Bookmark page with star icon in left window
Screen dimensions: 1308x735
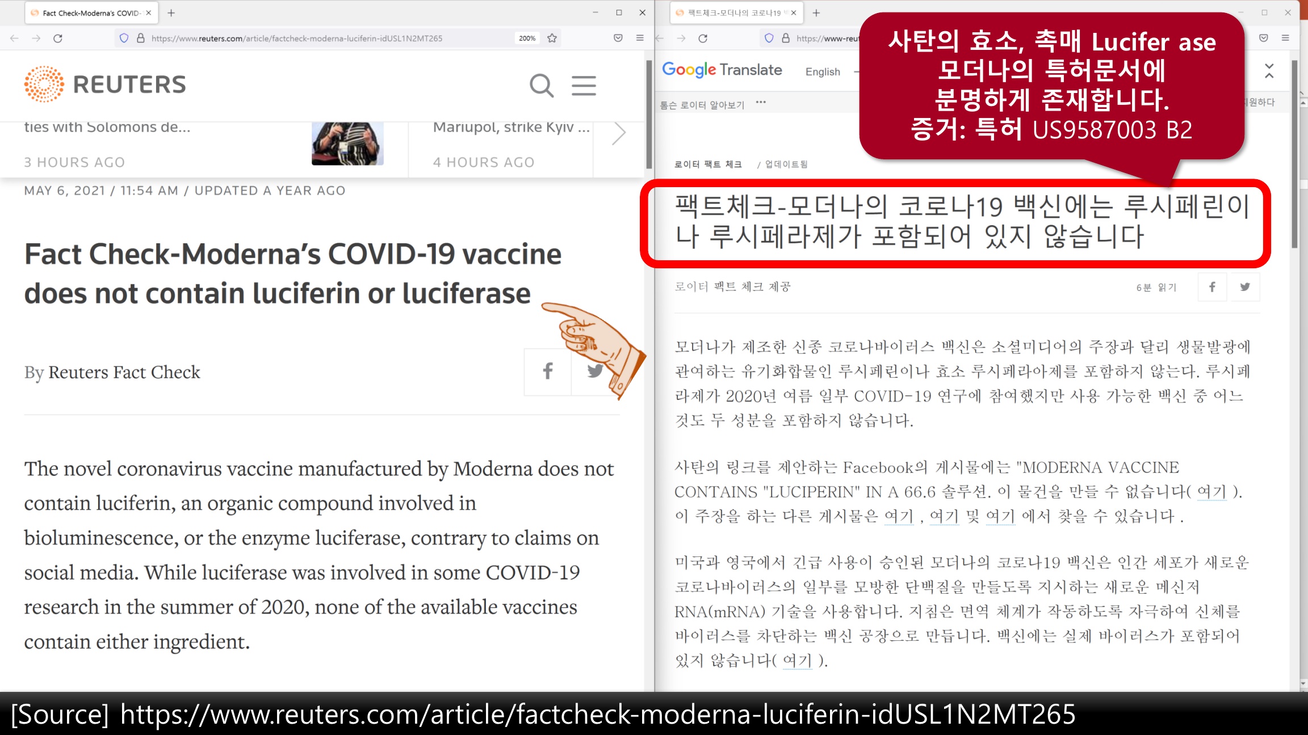[x=552, y=38]
